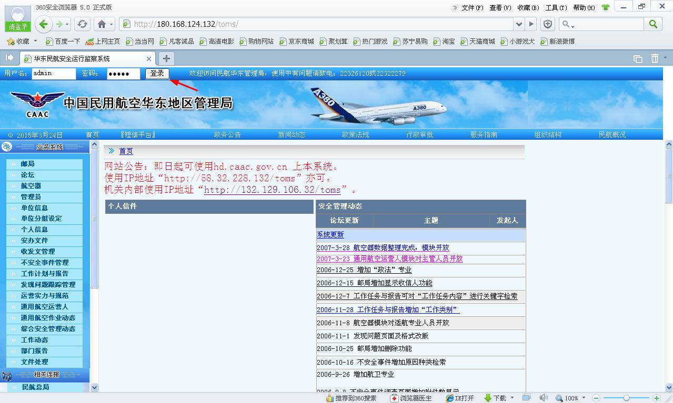Click the go arrow beside the address bar
The height and width of the screenshot is (403, 673).
[531, 24]
